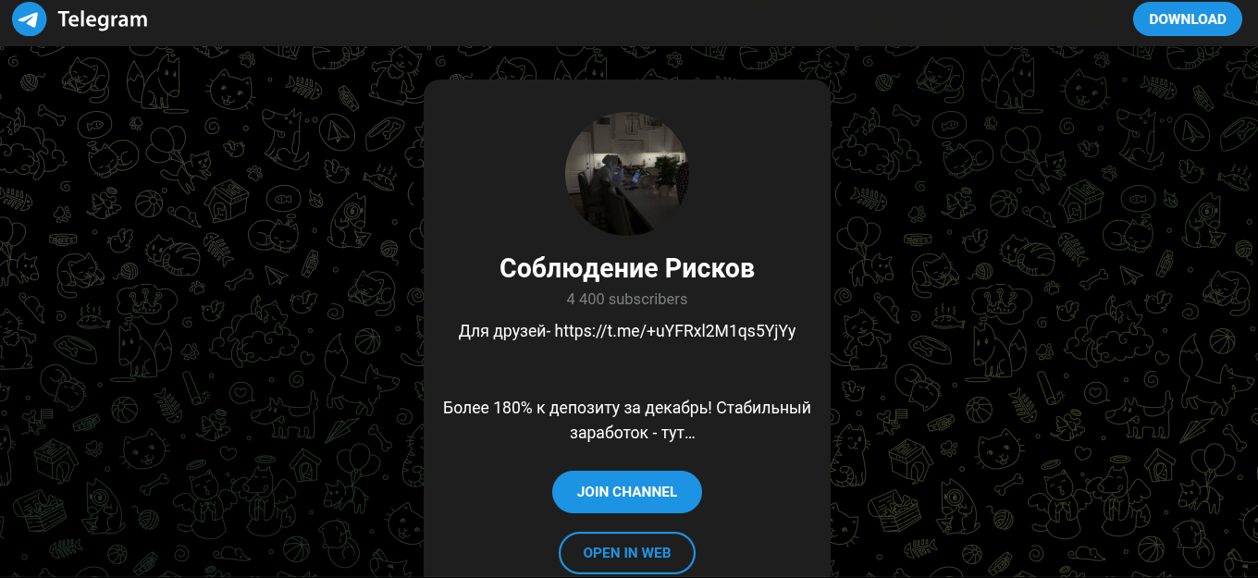This screenshot has height=578, width=1258.
Task: Click blank gap between invite link and description
Action: coord(627,370)
